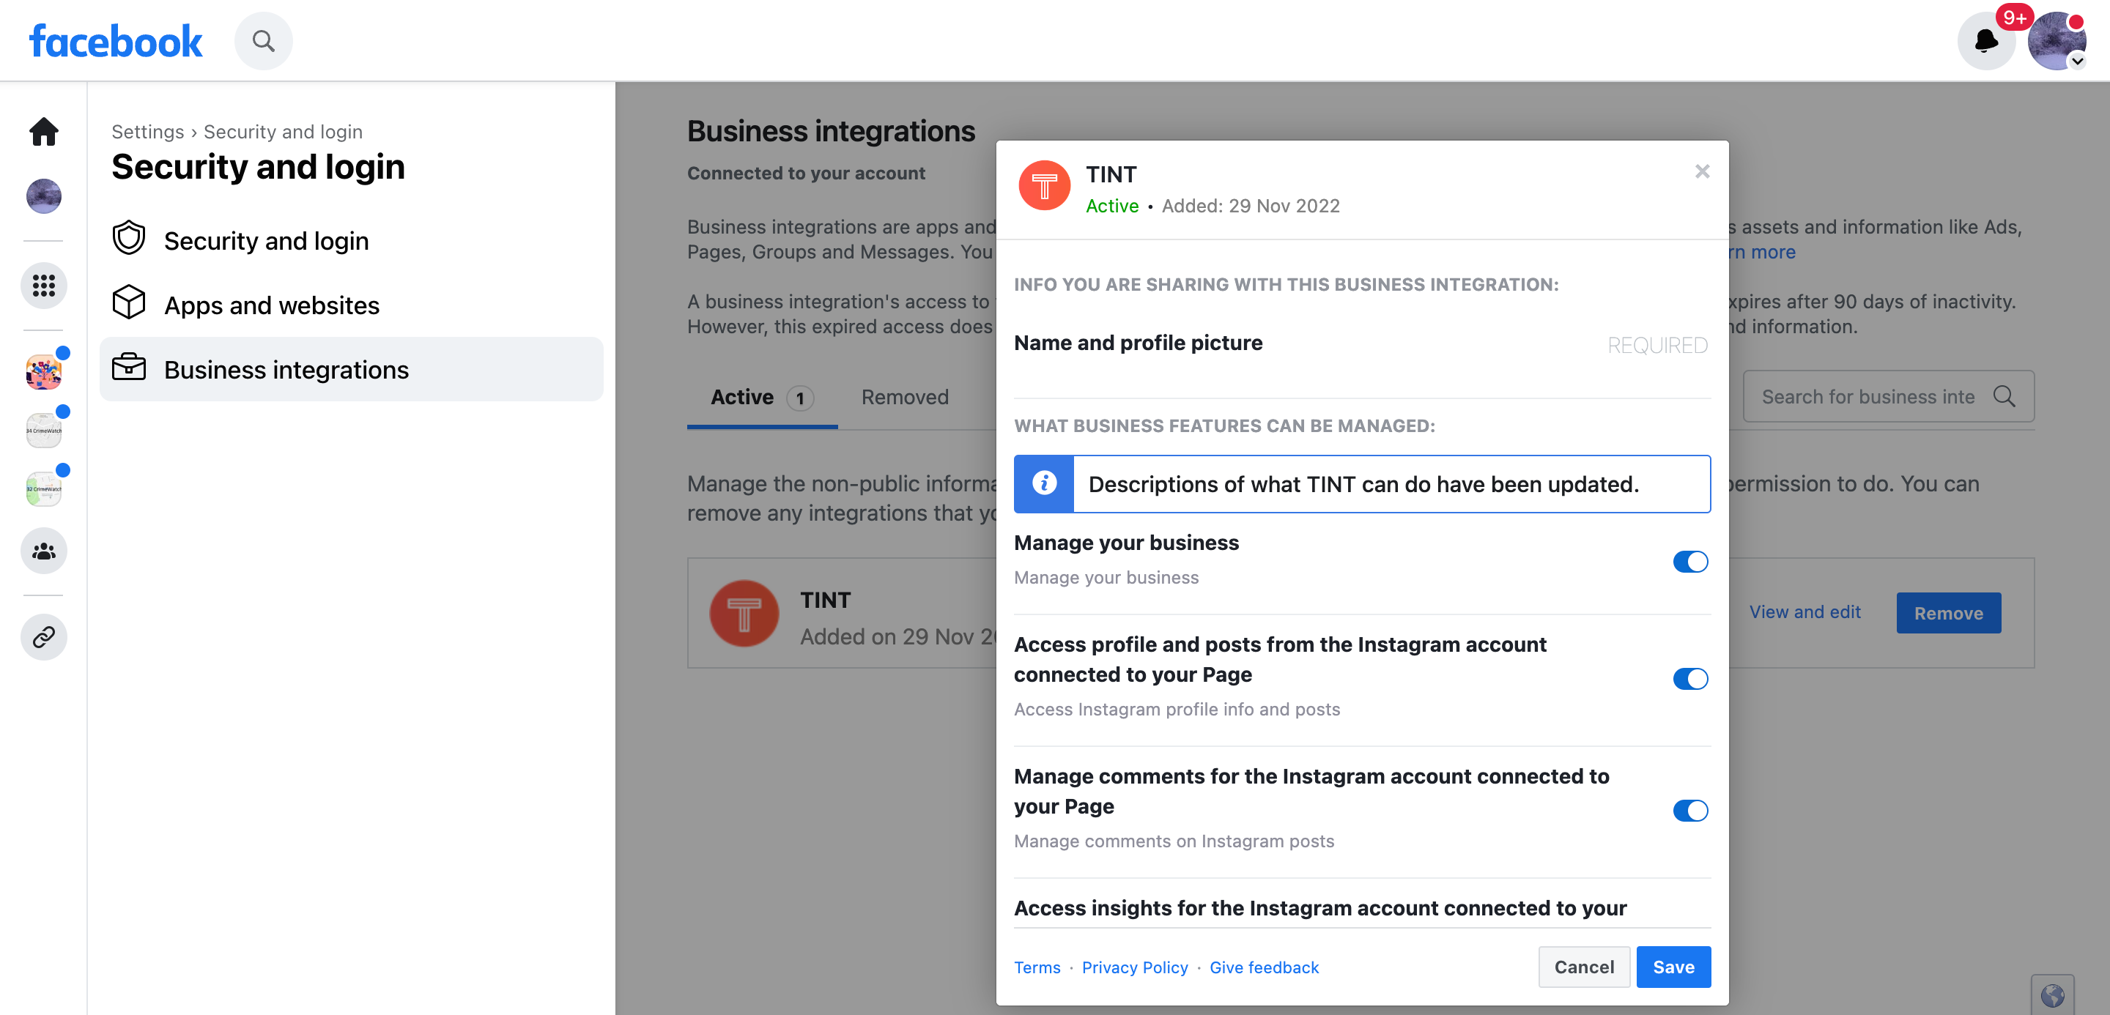2110x1015 pixels.
Task: Cancel the TINT dialog changes
Action: 1583,967
